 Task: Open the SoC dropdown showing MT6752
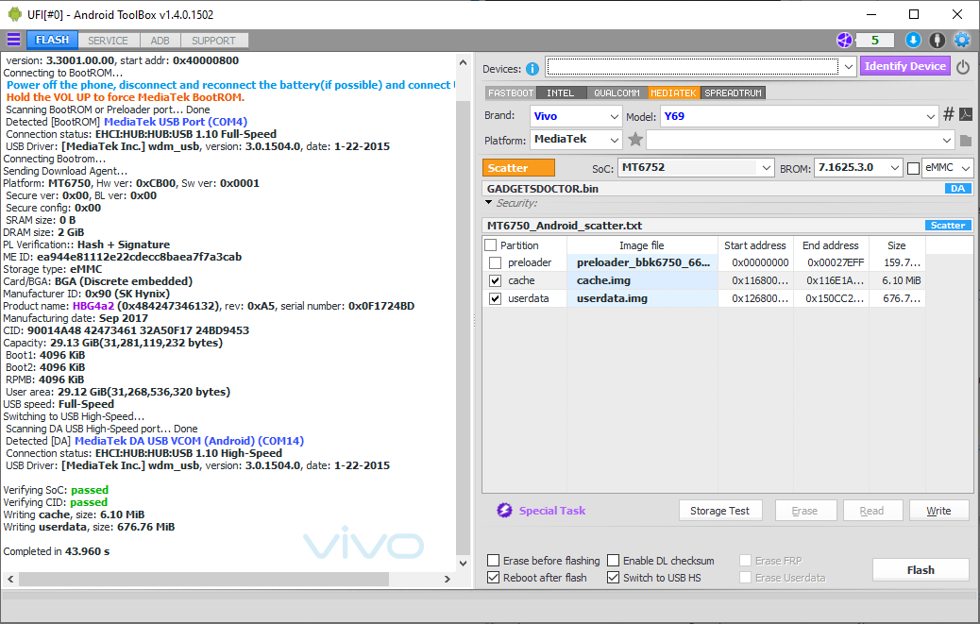pyautogui.click(x=766, y=168)
